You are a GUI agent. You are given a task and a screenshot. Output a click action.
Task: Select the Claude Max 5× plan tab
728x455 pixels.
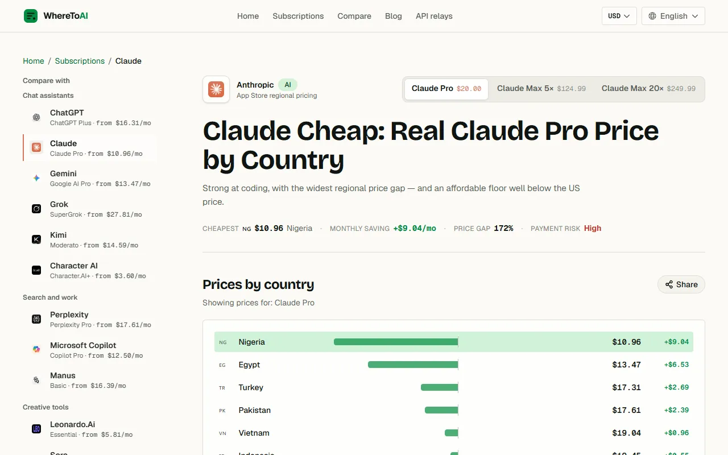tap(541, 89)
